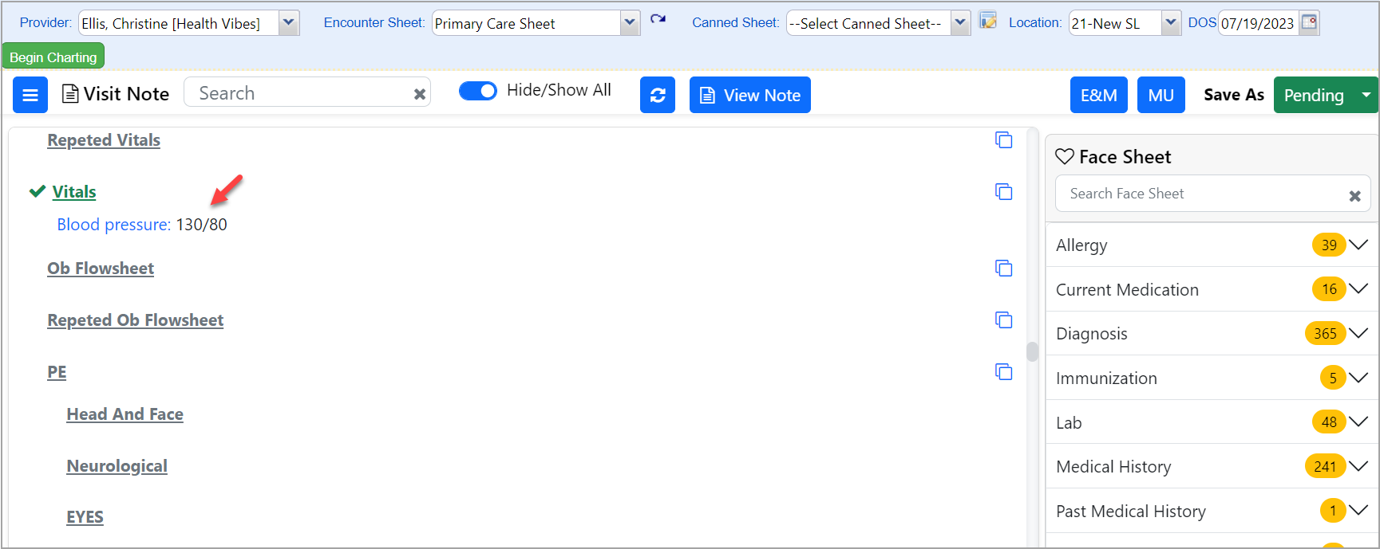Open the DOS calendar picker
Screen dimensions: 1380x549
1309,22
